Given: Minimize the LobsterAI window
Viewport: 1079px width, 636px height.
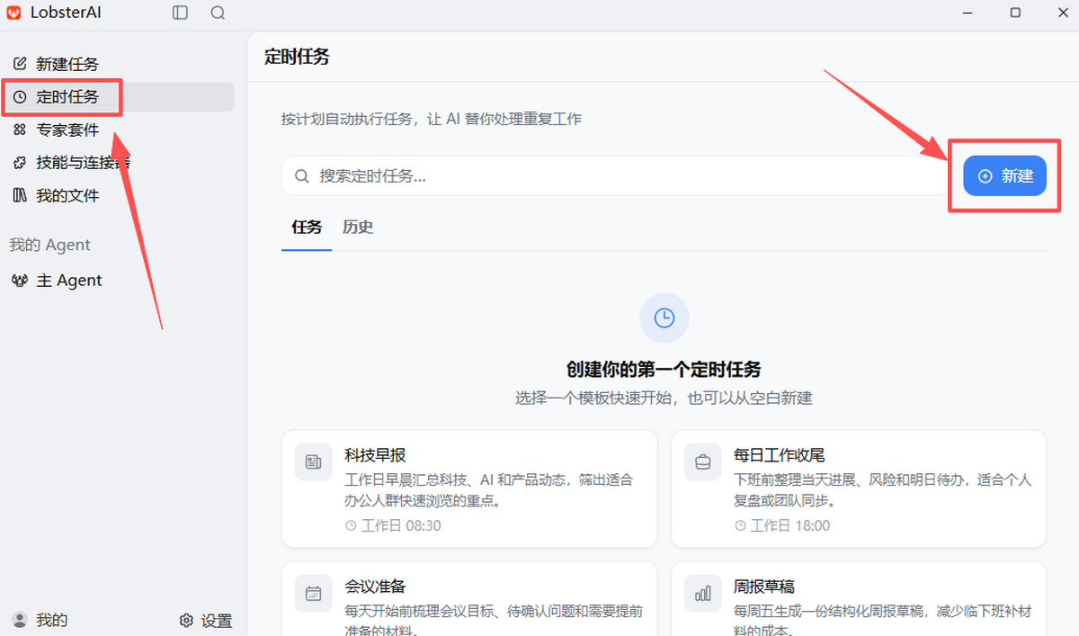Looking at the screenshot, I should [x=968, y=13].
